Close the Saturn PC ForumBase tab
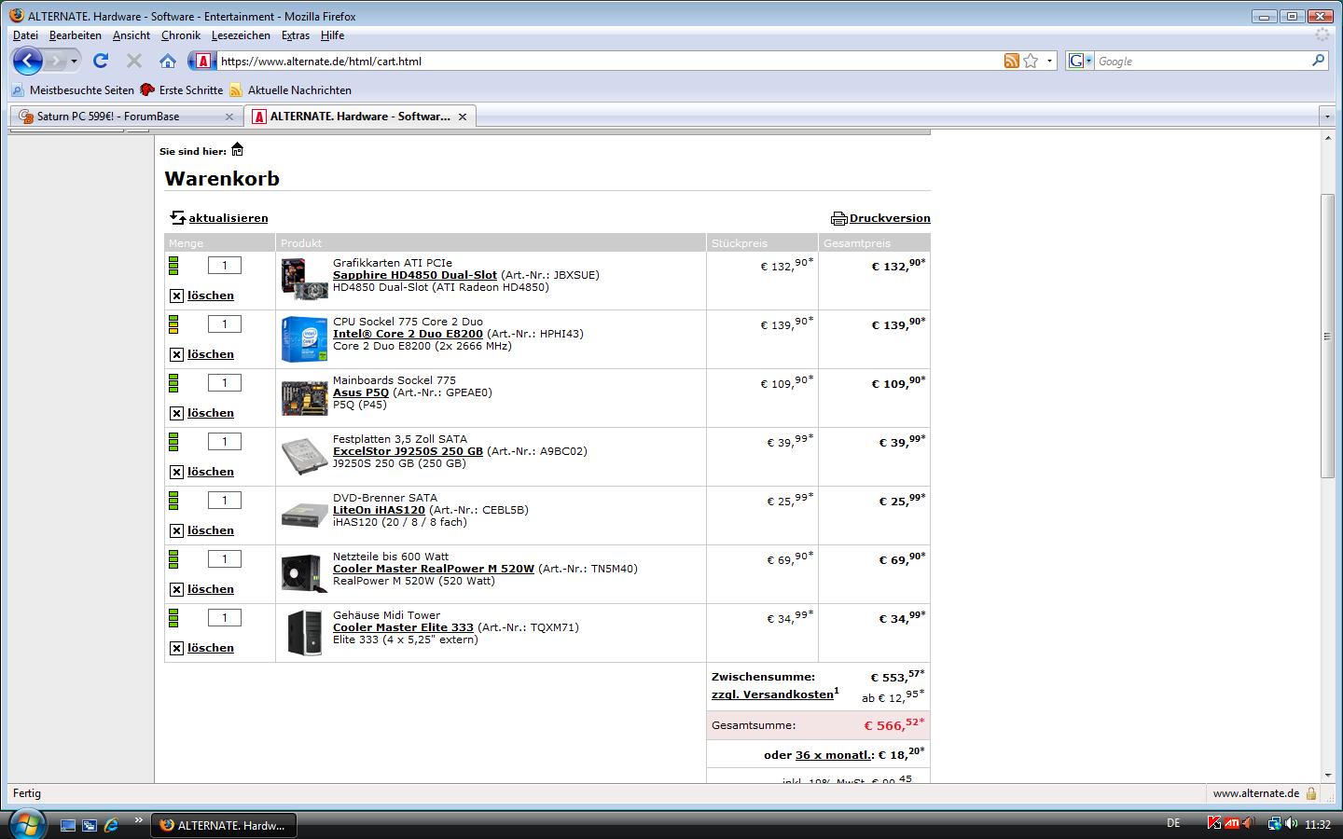 click(229, 117)
